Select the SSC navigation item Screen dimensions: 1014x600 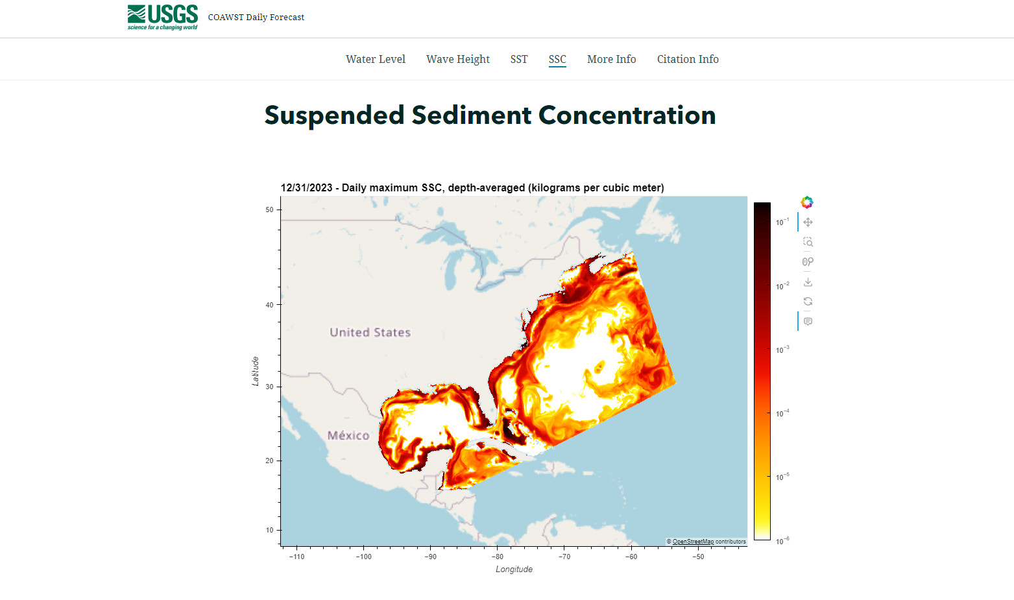pos(557,59)
